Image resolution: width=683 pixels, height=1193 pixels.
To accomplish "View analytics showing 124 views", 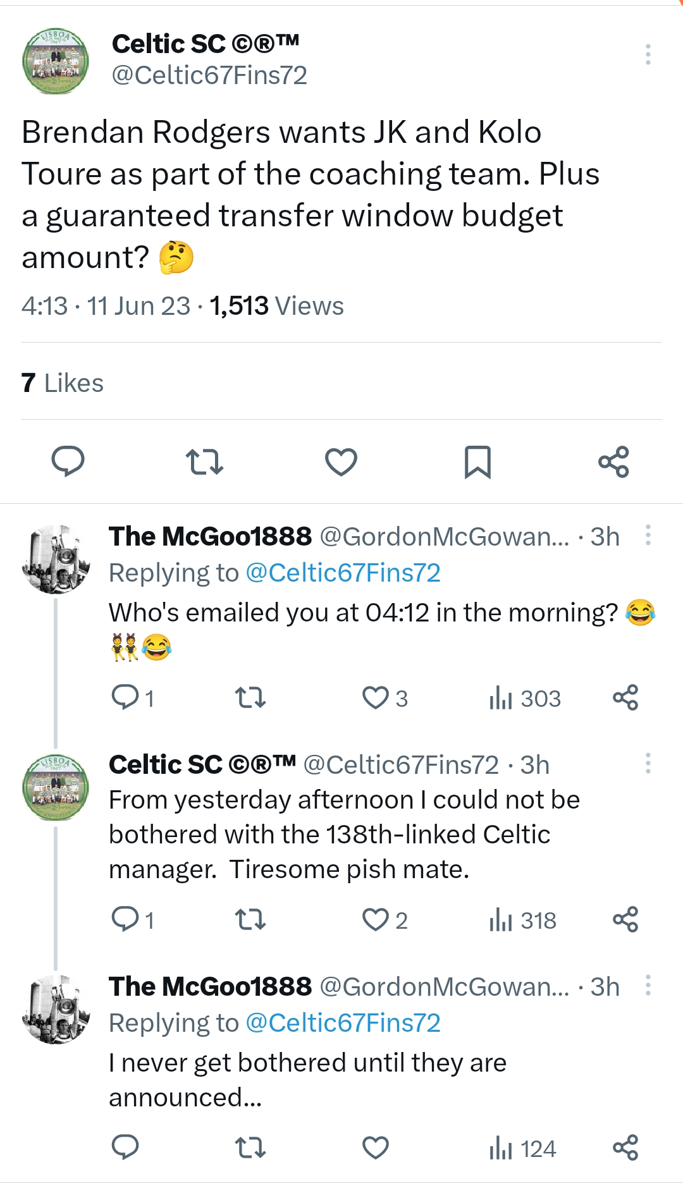I will [523, 1148].
